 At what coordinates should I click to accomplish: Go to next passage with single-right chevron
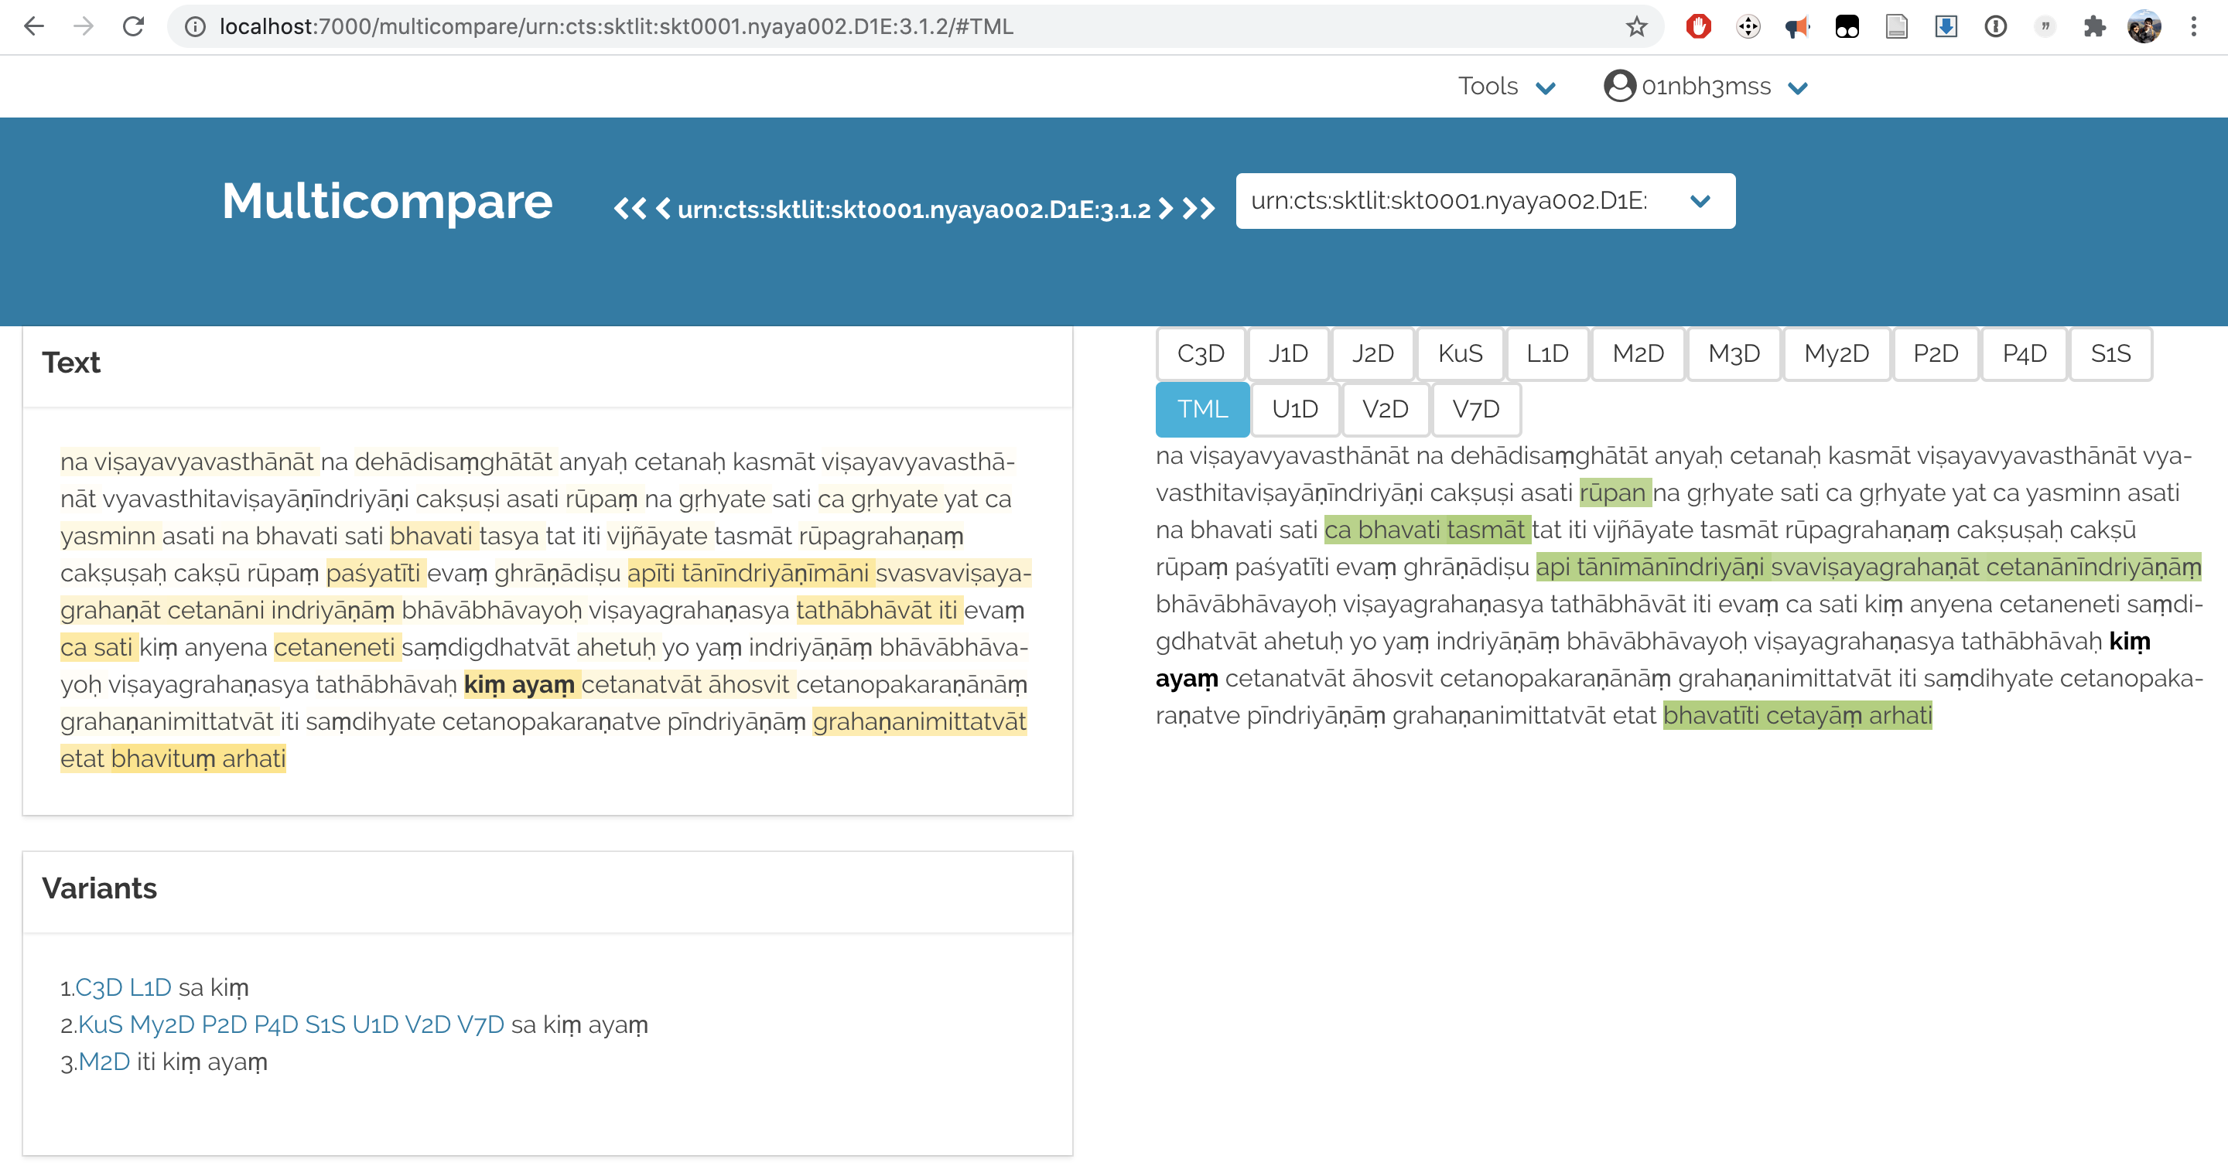pos(1166,210)
